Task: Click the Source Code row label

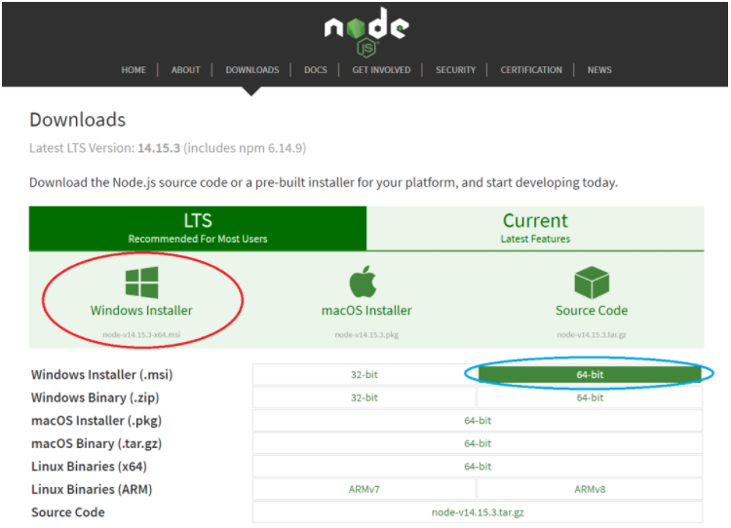Action: pyautogui.click(x=68, y=512)
